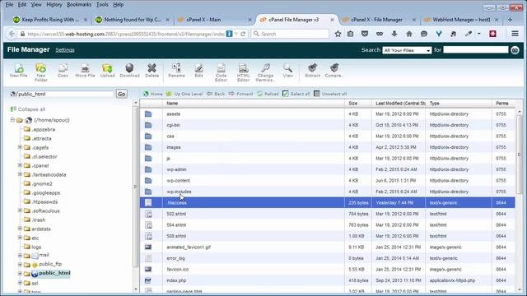Viewport: 527px width, 296px height.
Task: Compress the selected files
Action: click(333, 71)
